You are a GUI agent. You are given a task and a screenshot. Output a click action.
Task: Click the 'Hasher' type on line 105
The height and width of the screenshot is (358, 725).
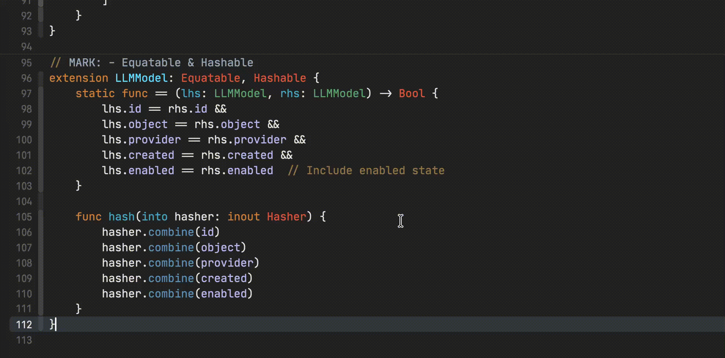pyautogui.click(x=287, y=217)
